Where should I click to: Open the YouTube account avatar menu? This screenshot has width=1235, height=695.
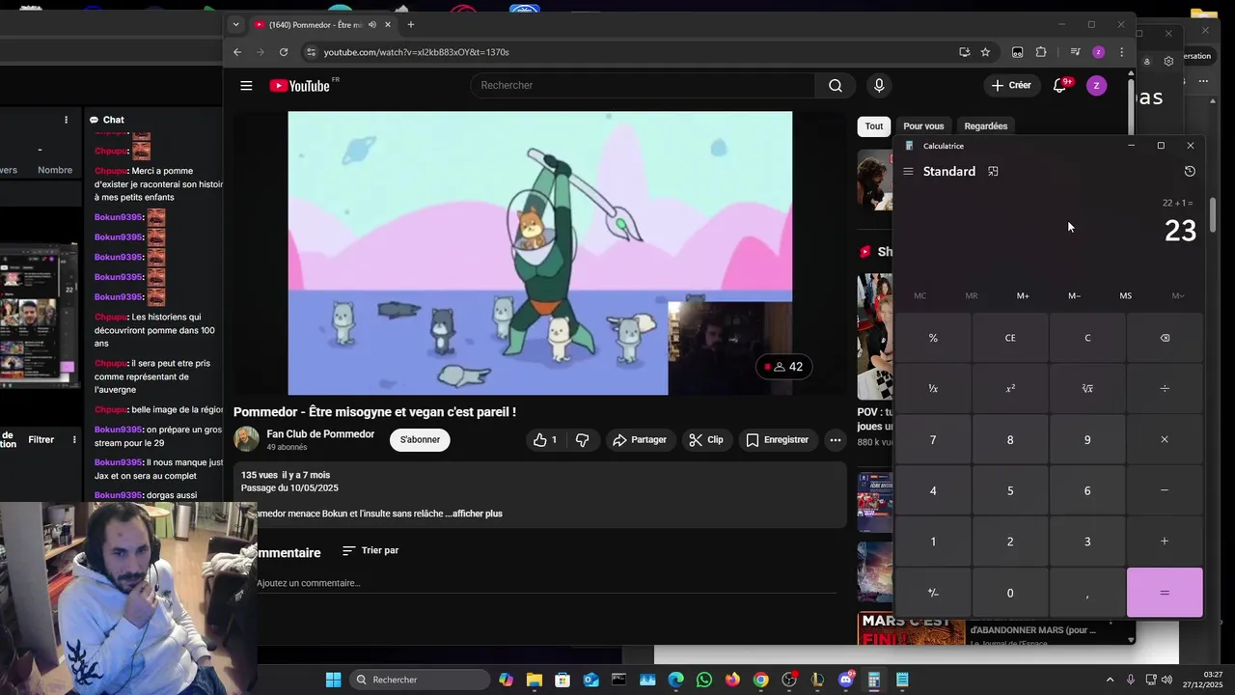(x=1096, y=86)
